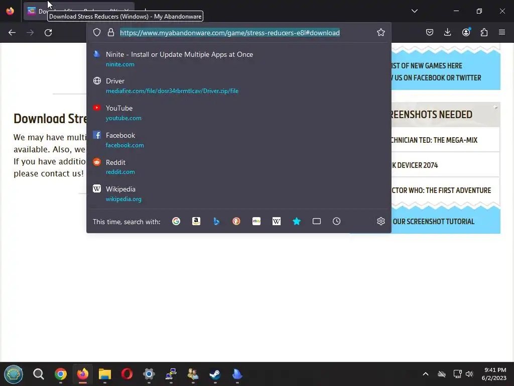Search with Google this time
Image resolution: width=514 pixels, height=386 pixels.
click(x=176, y=221)
